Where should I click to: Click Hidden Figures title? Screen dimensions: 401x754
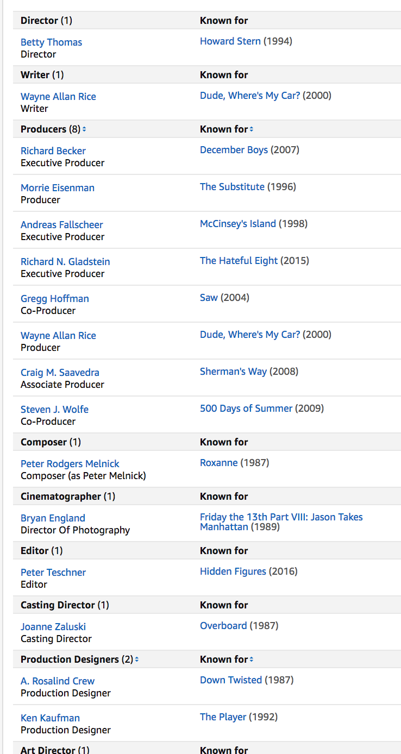point(233,571)
